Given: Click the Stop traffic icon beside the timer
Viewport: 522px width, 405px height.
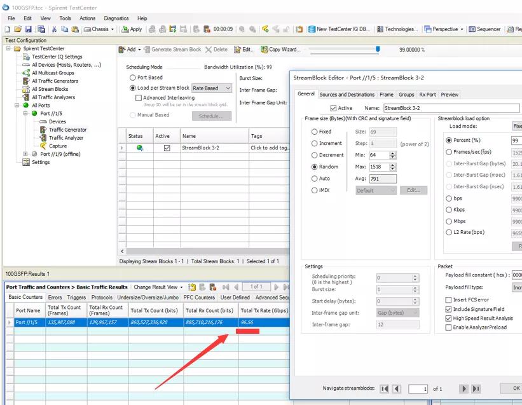Looking at the screenshot, I should coord(207,29).
